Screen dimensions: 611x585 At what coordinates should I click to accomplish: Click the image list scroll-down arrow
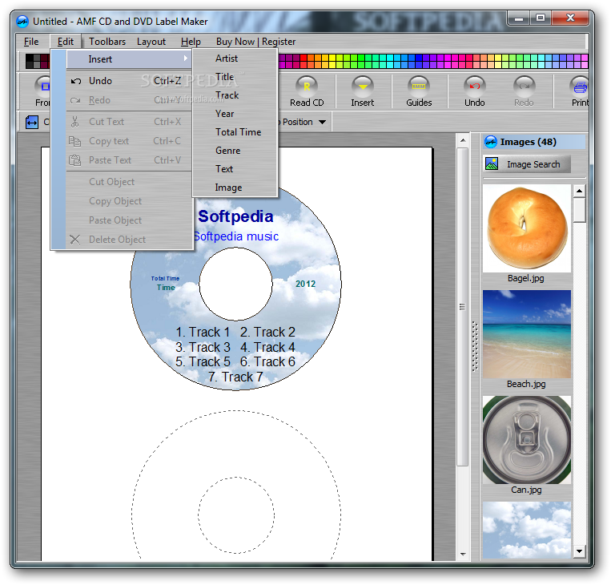pos(579,551)
